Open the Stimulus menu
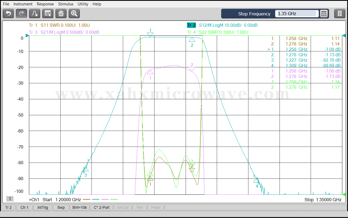348x218 pixels. pos(65,4)
